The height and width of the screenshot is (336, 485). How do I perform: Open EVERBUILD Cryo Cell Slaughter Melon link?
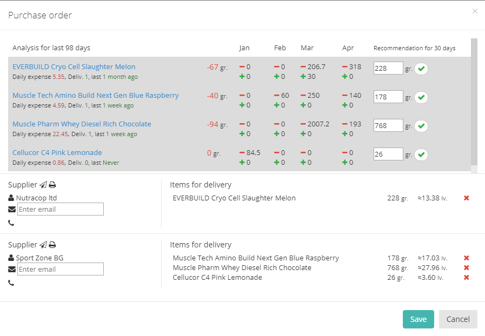point(74,67)
